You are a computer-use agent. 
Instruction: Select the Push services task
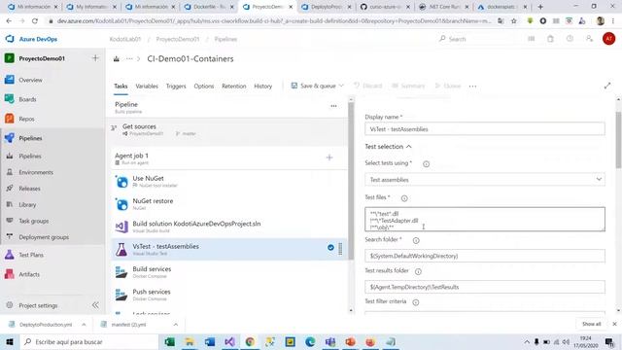point(229,295)
